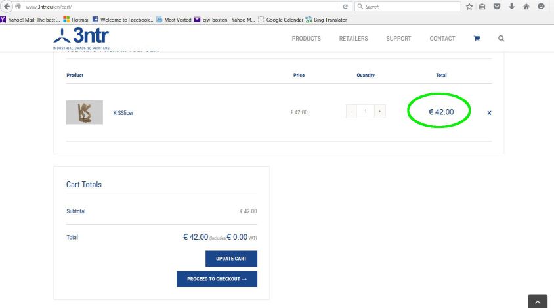Image resolution: width=554 pixels, height=308 pixels.
Task: Bookmark this page with the star icon
Action: tap(469, 7)
